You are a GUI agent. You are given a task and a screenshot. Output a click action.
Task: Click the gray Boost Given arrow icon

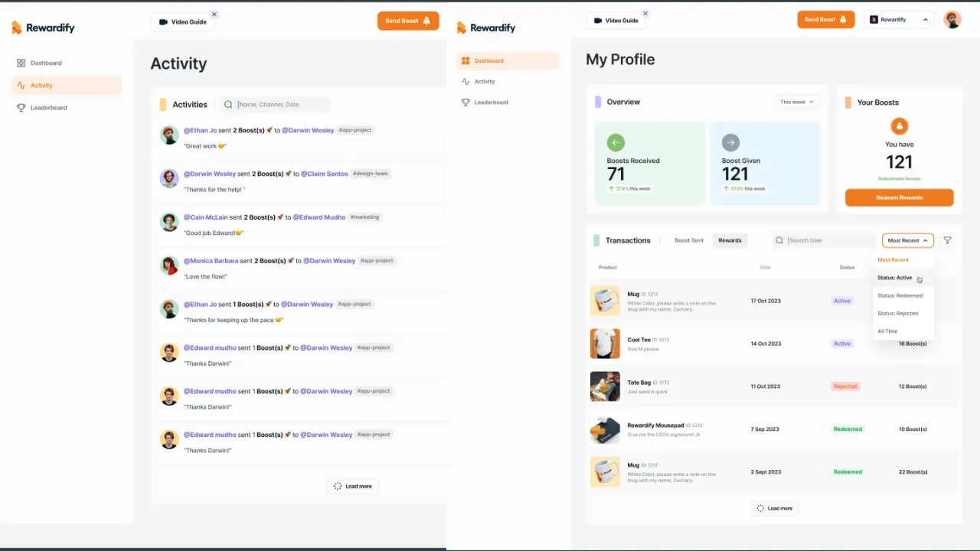click(x=730, y=142)
